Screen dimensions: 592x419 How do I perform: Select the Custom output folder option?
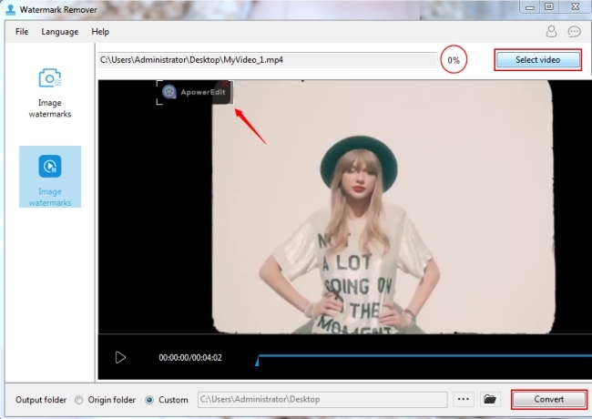149,400
